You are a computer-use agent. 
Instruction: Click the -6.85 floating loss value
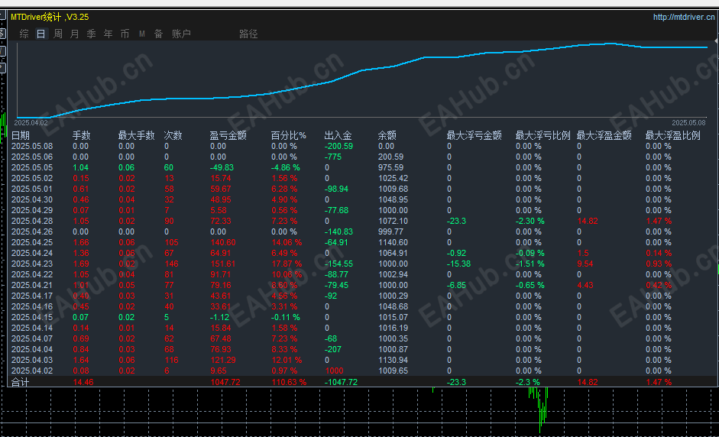pos(456,285)
